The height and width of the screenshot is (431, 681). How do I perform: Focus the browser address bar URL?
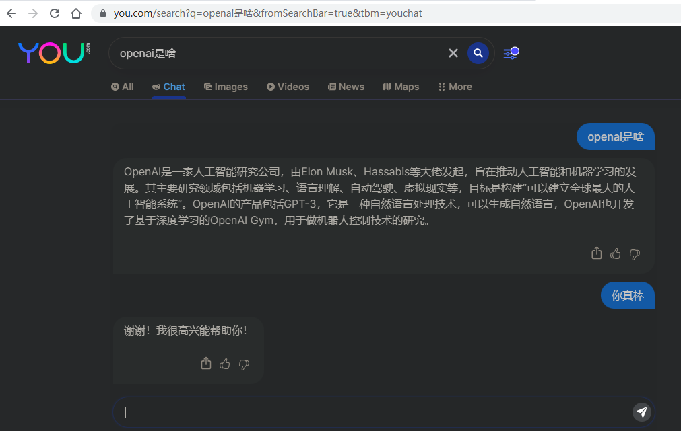pos(267,13)
